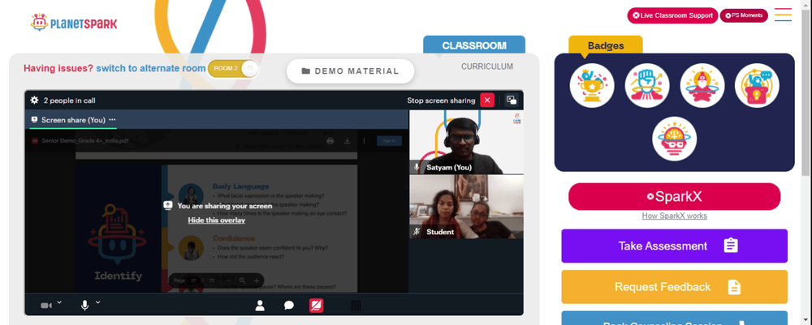Image resolution: width=812 pixels, height=325 pixels.
Task: Expand the camera options chevron
Action: [59, 302]
